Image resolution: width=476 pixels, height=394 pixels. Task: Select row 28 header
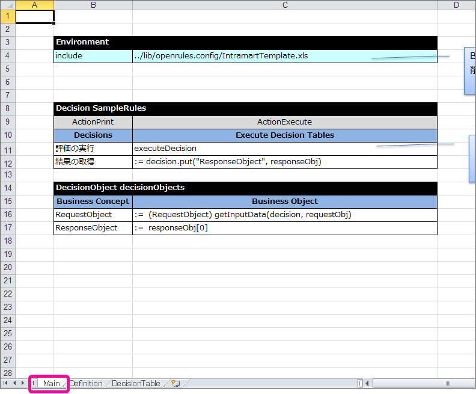coord(8,373)
